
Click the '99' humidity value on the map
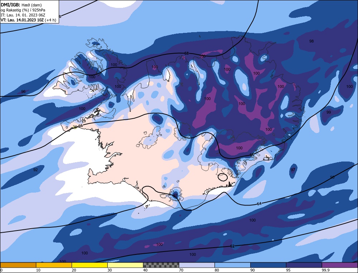point(329,112)
